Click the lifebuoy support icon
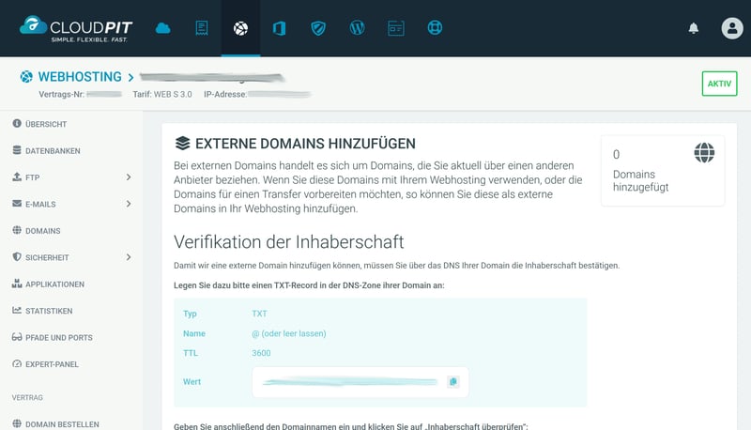Viewport: 751px width, 430px height. (435, 28)
